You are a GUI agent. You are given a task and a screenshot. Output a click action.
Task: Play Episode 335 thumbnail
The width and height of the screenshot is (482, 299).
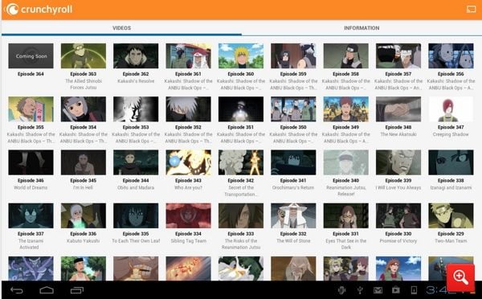pyautogui.click(x=136, y=215)
